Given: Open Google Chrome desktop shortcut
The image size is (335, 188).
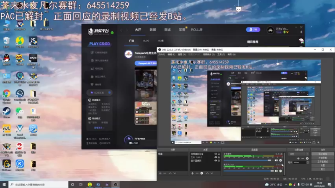Looking at the screenshot, I should click(x=7, y=96).
